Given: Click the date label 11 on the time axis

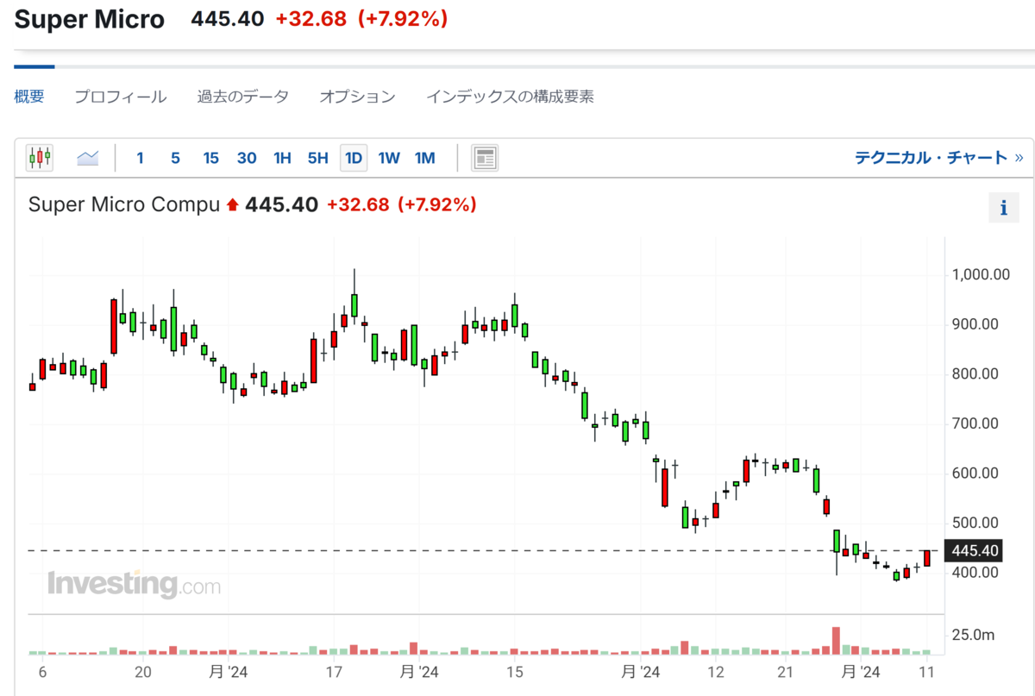Looking at the screenshot, I should point(927,672).
